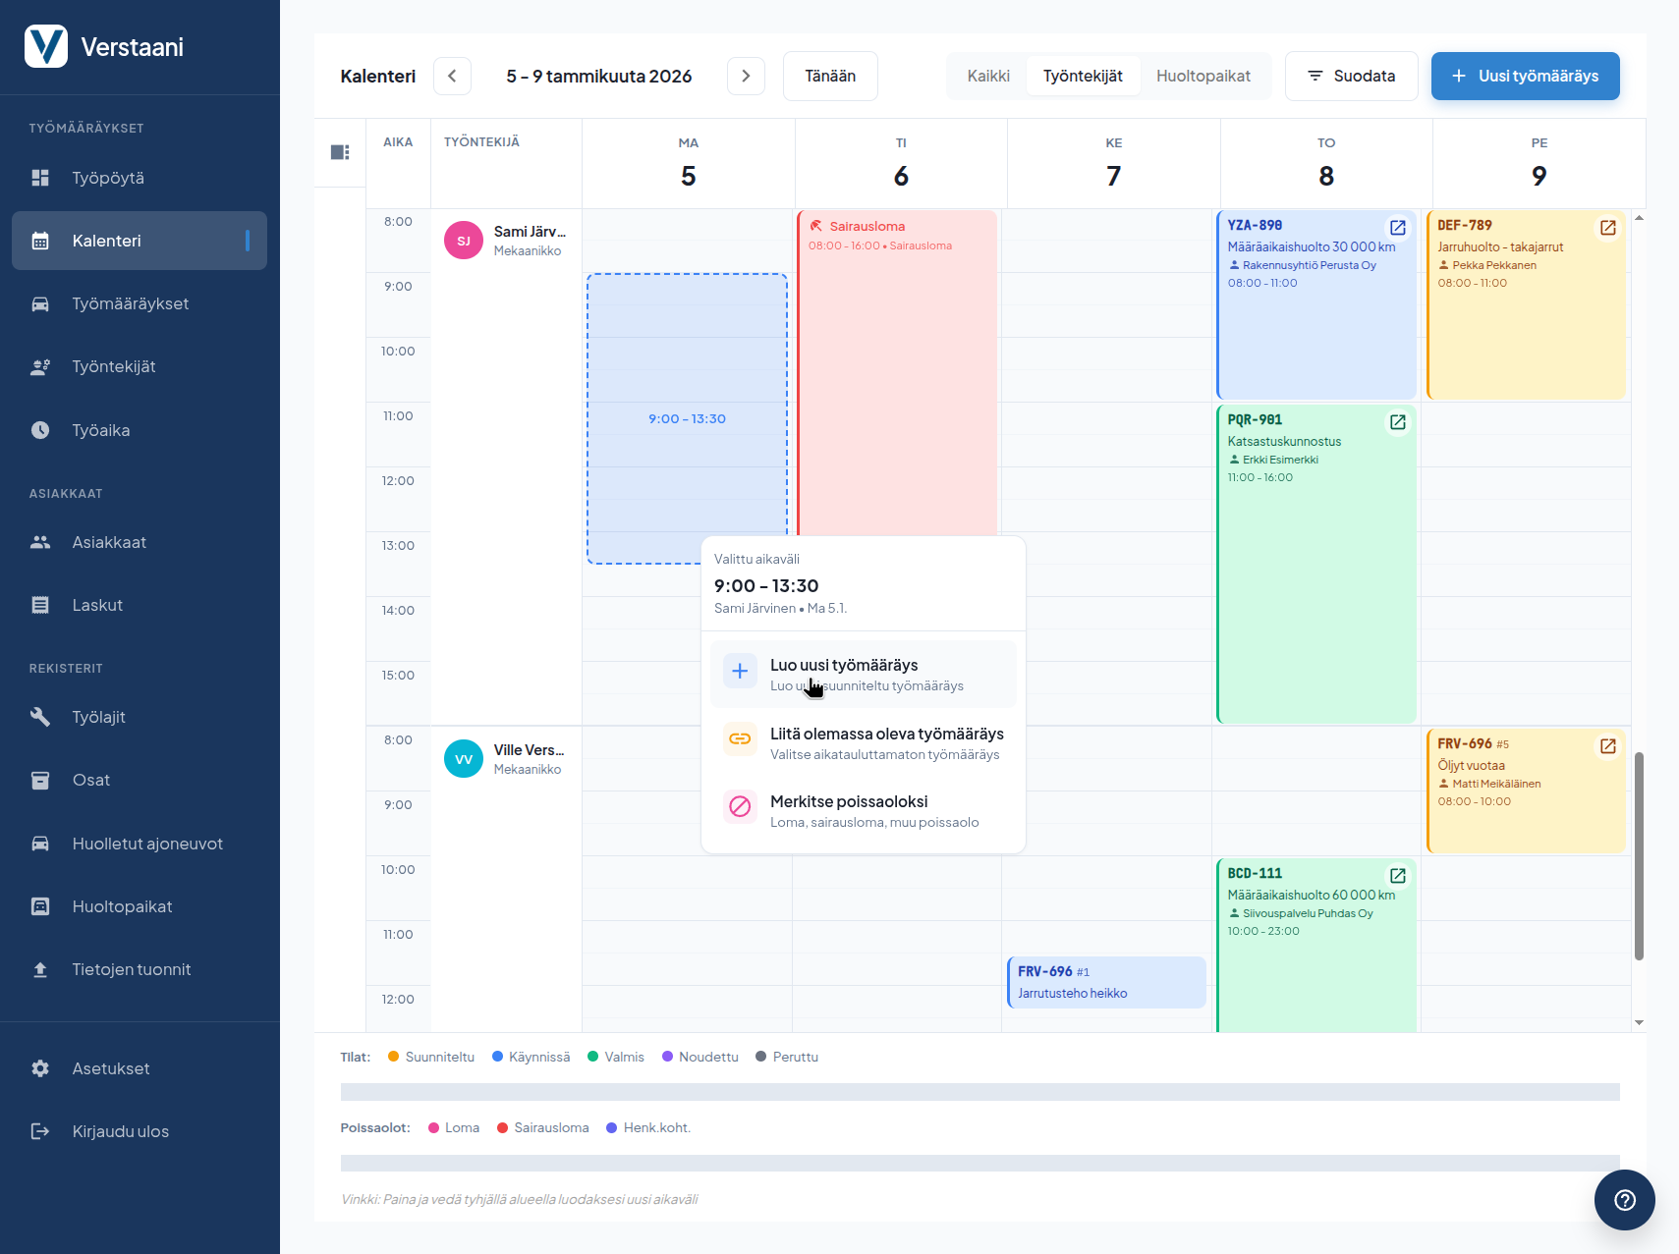This screenshot has width=1679, height=1254.
Task: Open external link icon on YZA-898 card
Action: tap(1397, 228)
